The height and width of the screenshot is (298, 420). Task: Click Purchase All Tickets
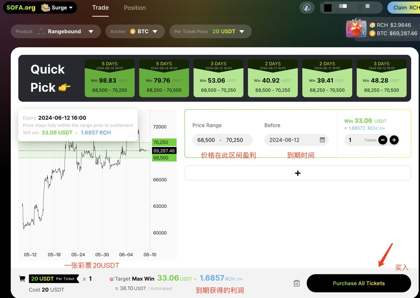[x=359, y=283]
